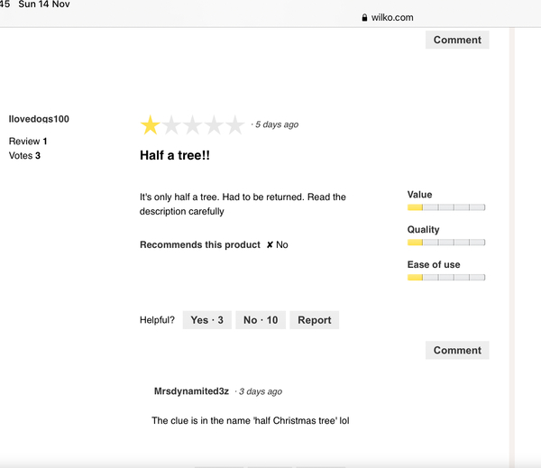Viewport: 541px width, 468px height.
Task: Click the Sun 14 Nov date in the status bar
Action: coord(44,5)
